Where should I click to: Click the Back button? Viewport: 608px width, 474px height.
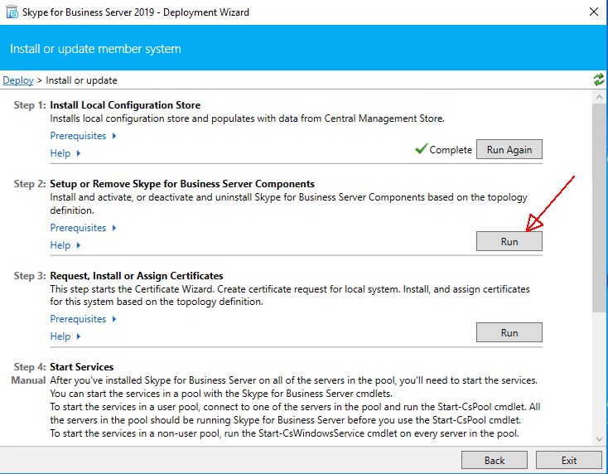pyautogui.click(x=495, y=460)
